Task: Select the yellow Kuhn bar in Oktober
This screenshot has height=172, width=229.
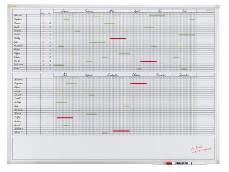Action: click(126, 106)
